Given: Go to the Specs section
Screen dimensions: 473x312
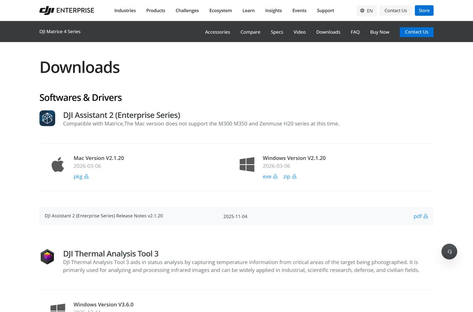Looking at the screenshot, I should [x=277, y=32].
